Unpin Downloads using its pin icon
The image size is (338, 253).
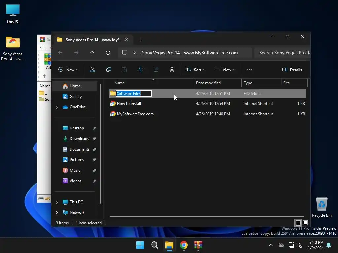[94, 139]
